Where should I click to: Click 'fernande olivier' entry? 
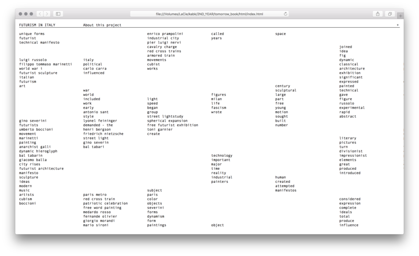point(100,216)
